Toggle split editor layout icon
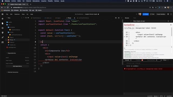The image size is (173, 97). point(116,18)
